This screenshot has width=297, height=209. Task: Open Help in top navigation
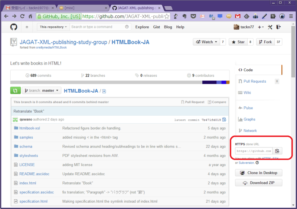pyautogui.click(x=180, y=27)
